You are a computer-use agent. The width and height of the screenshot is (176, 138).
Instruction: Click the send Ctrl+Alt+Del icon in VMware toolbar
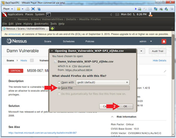tap(27, 9)
